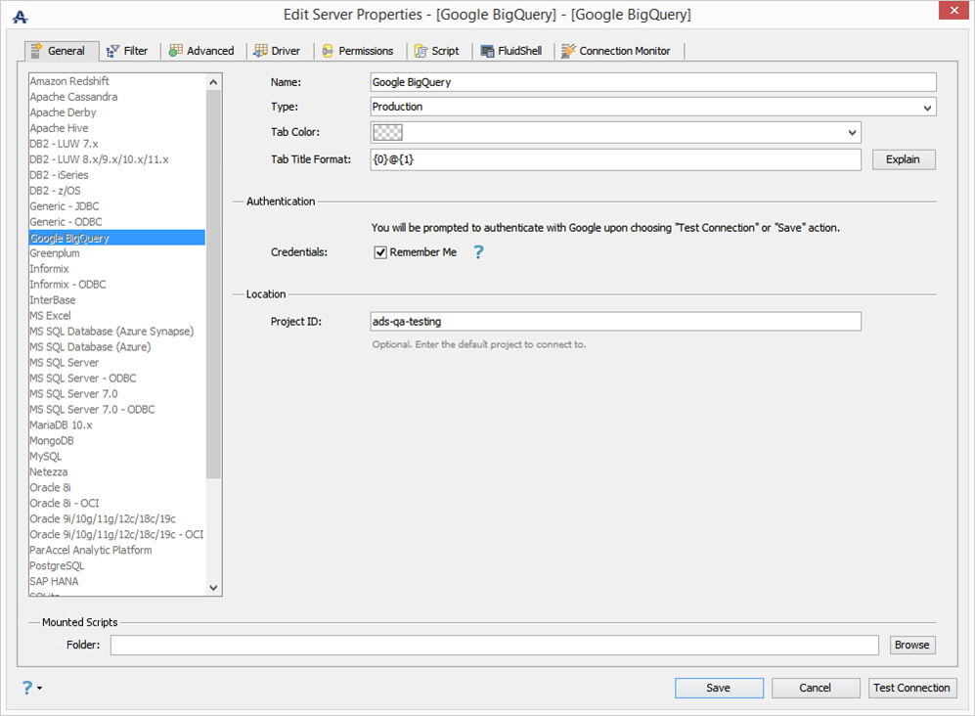Click the Advanced tab icon
Image resolution: width=975 pixels, height=716 pixels.
(176, 51)
